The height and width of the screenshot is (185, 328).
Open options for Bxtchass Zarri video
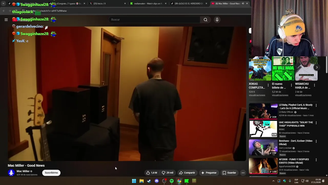pyautogui.click(x=316, y=141)
